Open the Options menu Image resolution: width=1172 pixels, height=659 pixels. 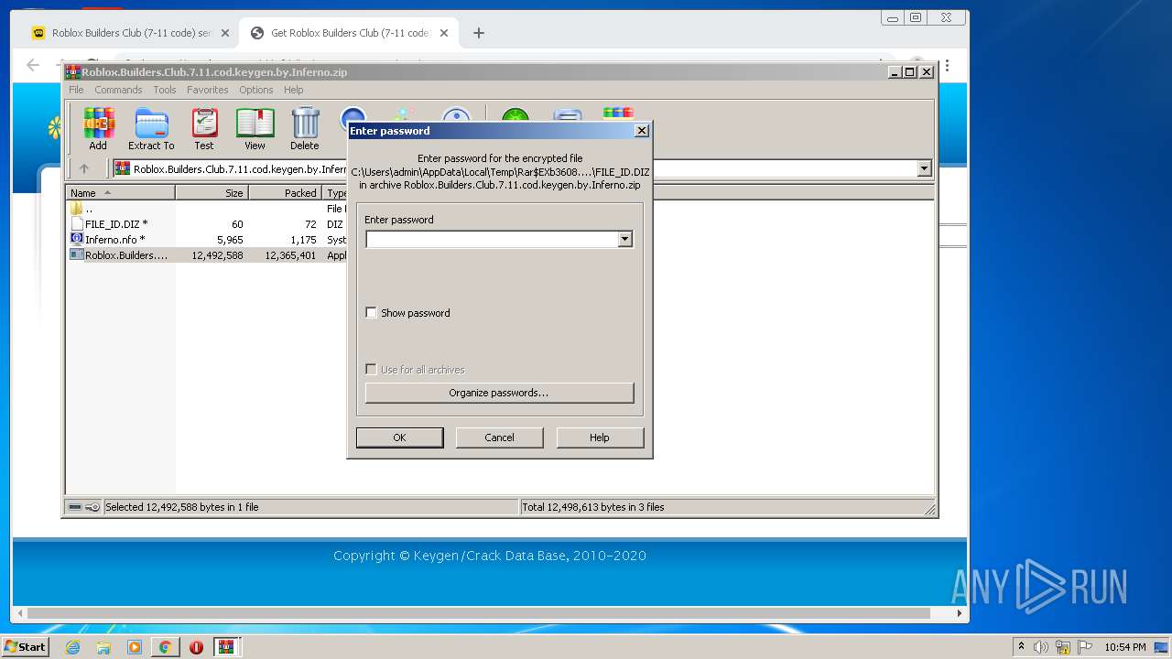click(256, 90)
